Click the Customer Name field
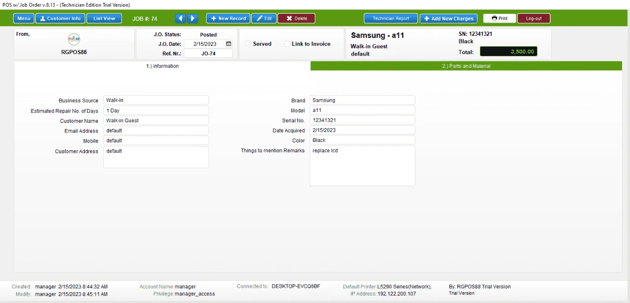This screenshot has width=630, height=303. (156, 120)
